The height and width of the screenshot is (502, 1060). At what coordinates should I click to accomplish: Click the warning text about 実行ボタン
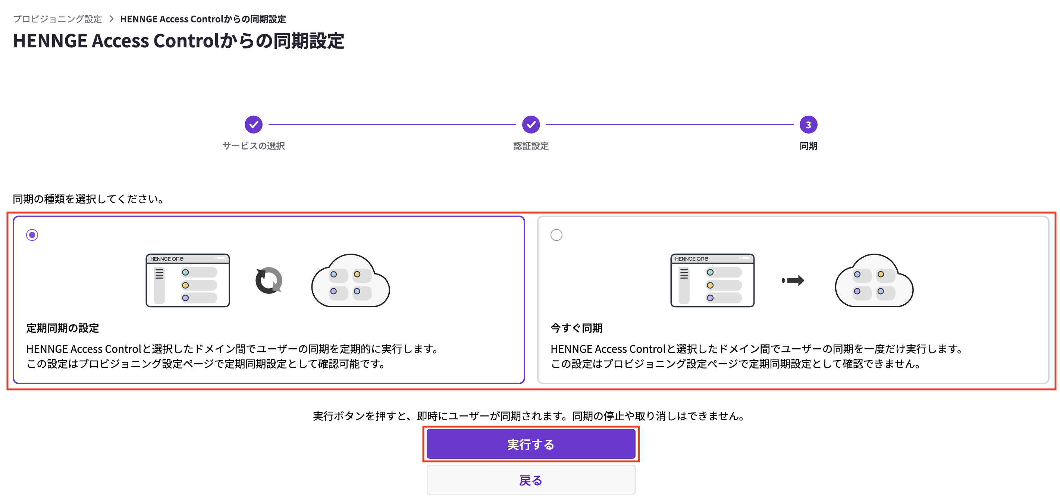[530, 416]
